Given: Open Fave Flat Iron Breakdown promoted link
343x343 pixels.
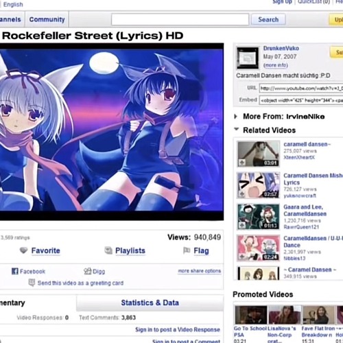Looking at the screenshot, I should tap(318, 331).
